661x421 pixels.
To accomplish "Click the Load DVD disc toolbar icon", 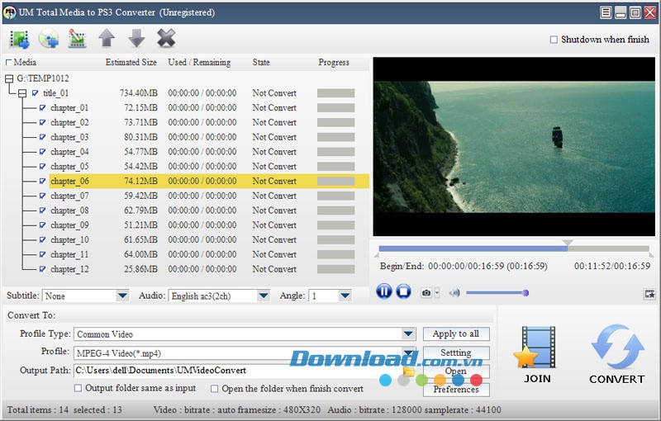I will click(49, 39).
